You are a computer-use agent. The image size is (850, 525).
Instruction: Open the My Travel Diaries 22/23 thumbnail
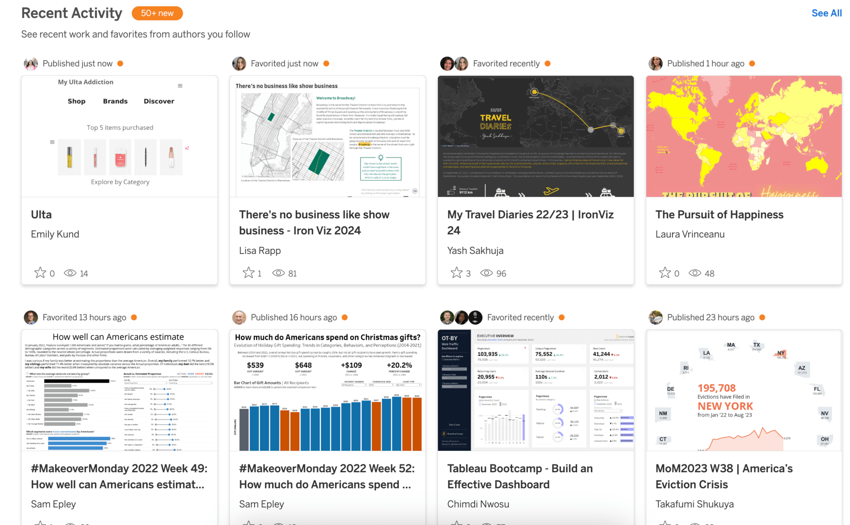535,136
